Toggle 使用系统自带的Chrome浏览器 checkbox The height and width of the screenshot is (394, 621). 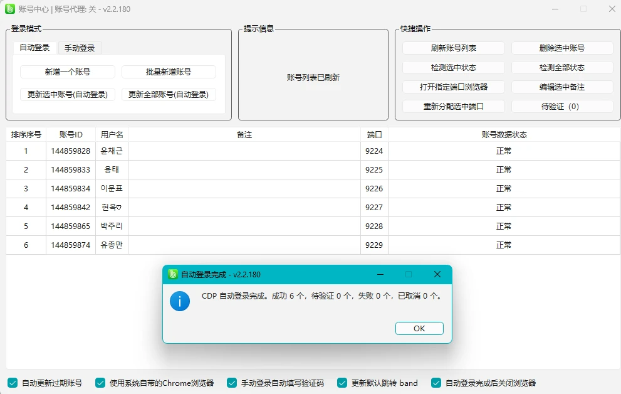(x=100, y=383)
